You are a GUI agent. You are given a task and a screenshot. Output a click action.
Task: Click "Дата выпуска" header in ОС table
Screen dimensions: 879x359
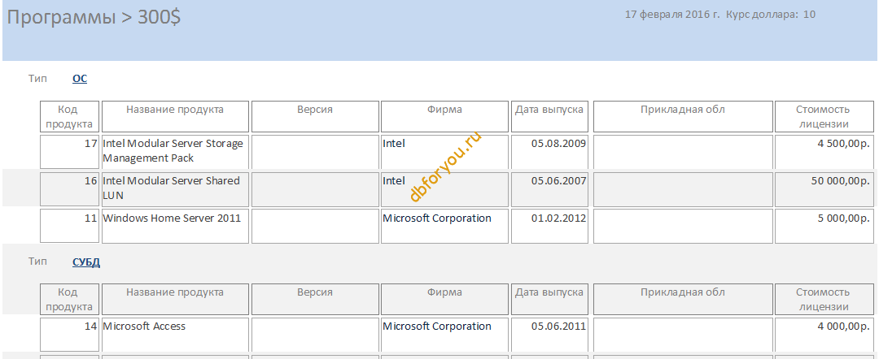pyautogui.click(x=549, y=116)
